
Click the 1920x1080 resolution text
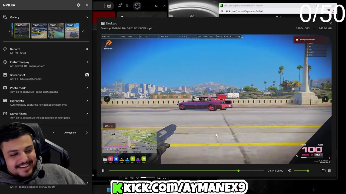[303, 28]
